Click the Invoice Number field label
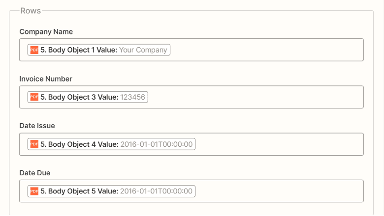 click(x=46, y=79)
